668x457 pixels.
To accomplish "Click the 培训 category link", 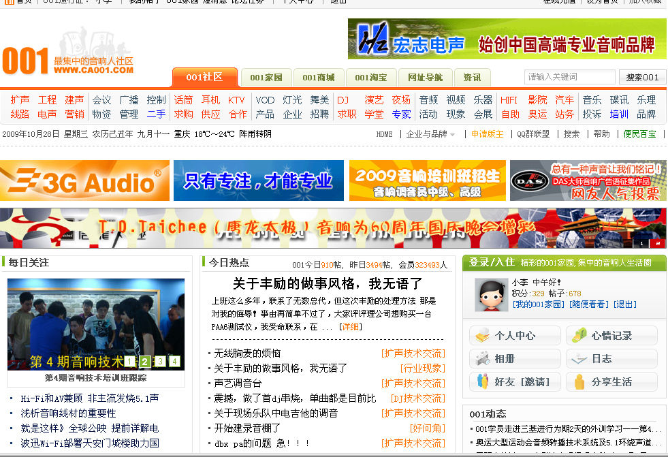I will click(x=619, y=114).
